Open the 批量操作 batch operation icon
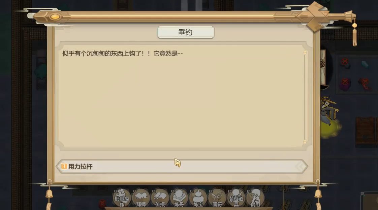 pyautogui.click(x=122, y=198)
